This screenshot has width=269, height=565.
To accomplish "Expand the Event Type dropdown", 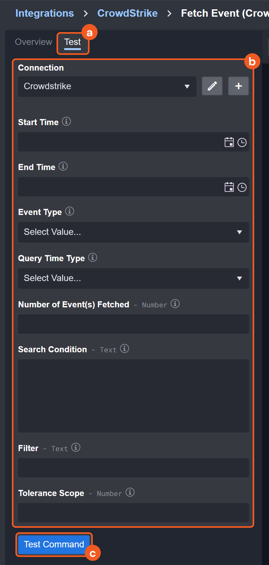I will [133, 232].
